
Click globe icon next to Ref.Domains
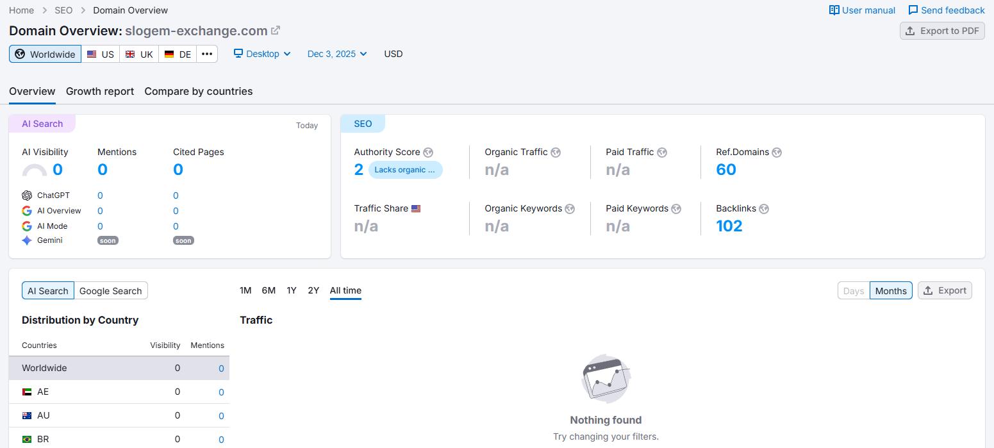click(x=777, y=153)
